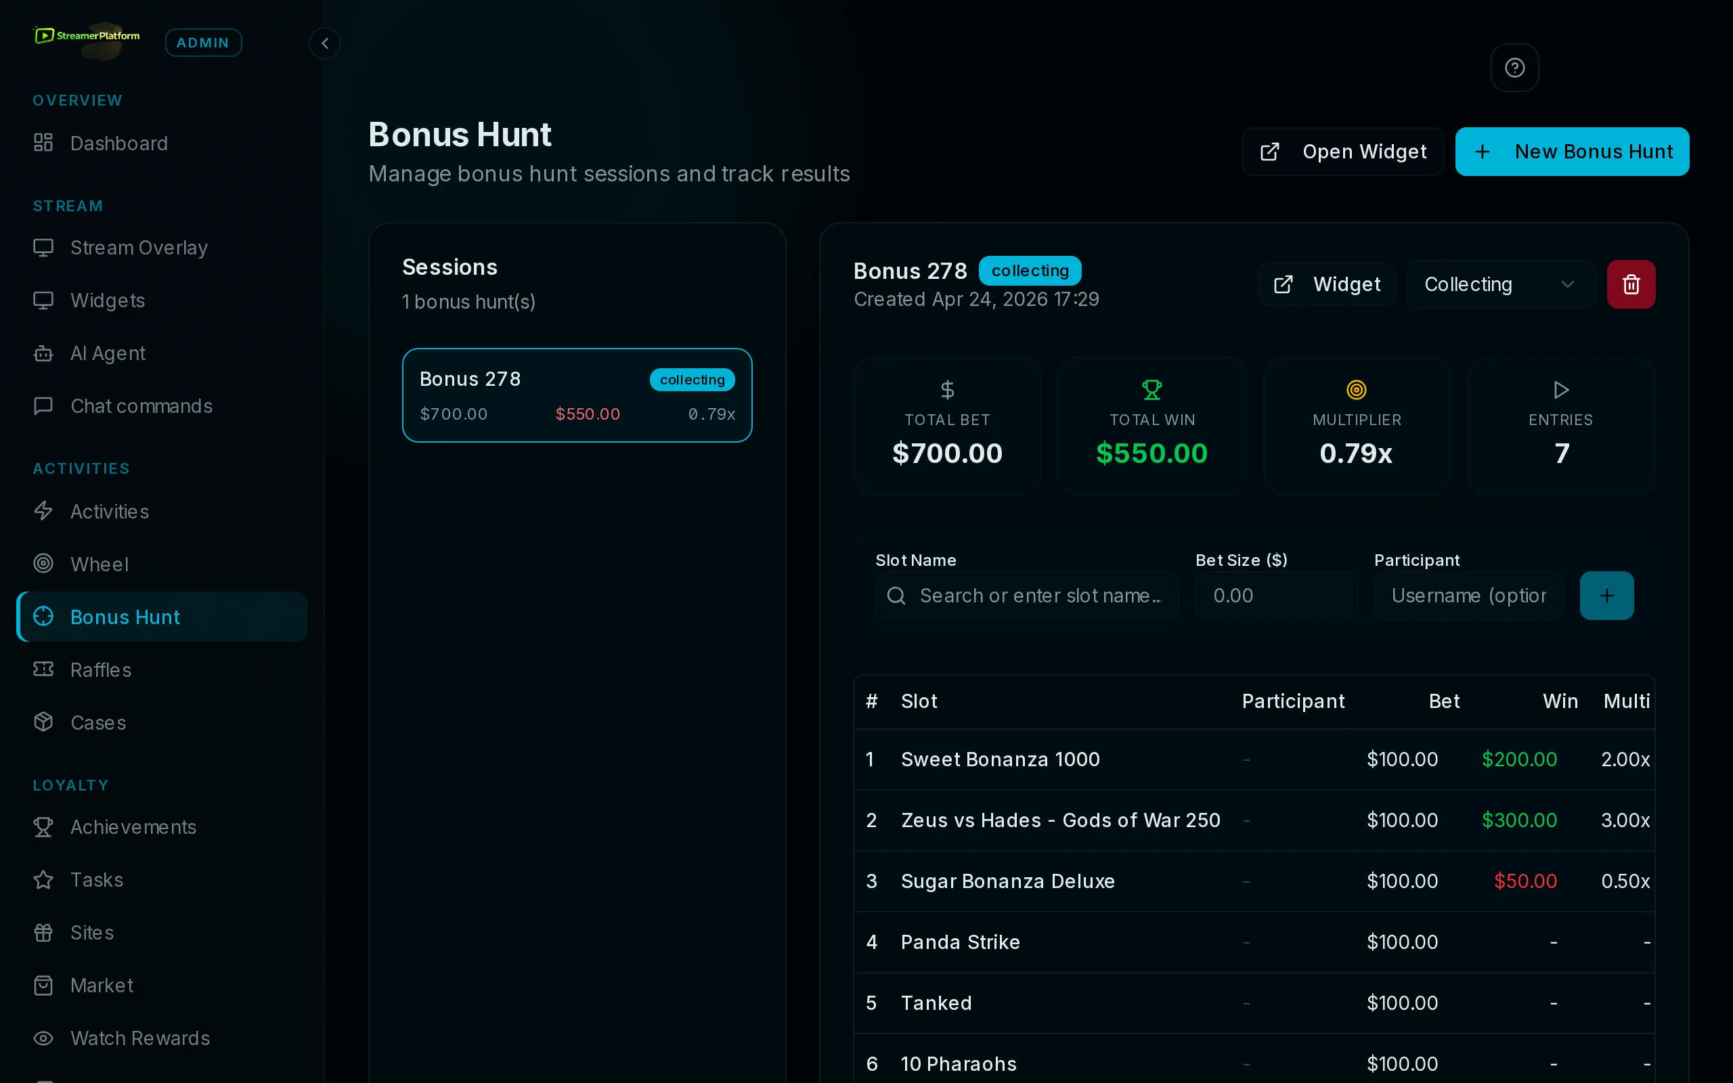Click the Achievements trophy icon
This screenshot has width=1733, height=1083.
[44, 826]
